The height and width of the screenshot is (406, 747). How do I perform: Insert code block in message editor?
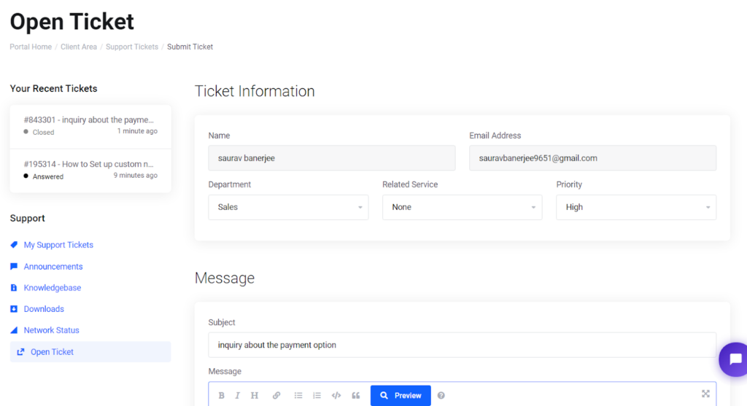(336, 396)
